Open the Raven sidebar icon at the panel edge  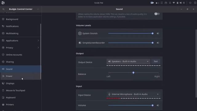pyautogui.click(x=195, y=3)
